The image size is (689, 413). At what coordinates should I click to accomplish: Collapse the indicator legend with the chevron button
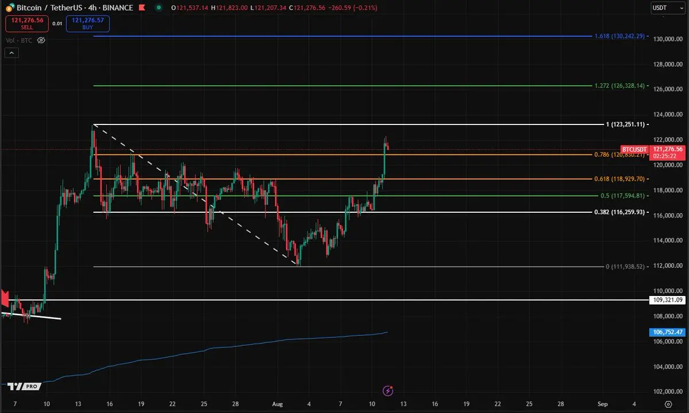(x=11, y=53)
